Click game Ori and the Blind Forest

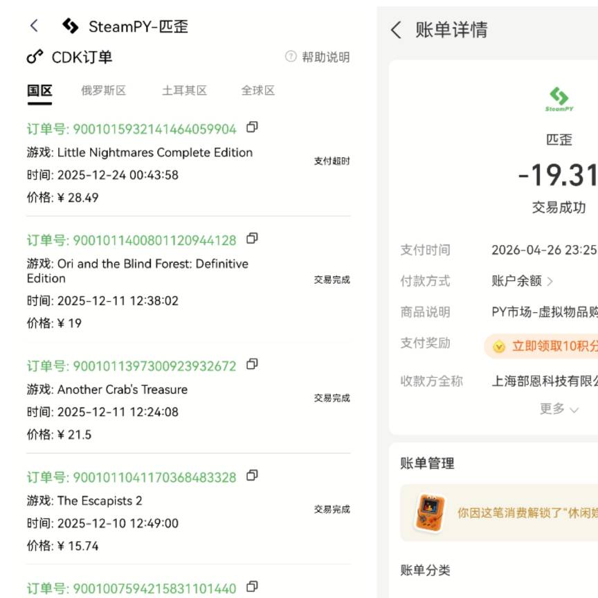[x=137, y=271]
